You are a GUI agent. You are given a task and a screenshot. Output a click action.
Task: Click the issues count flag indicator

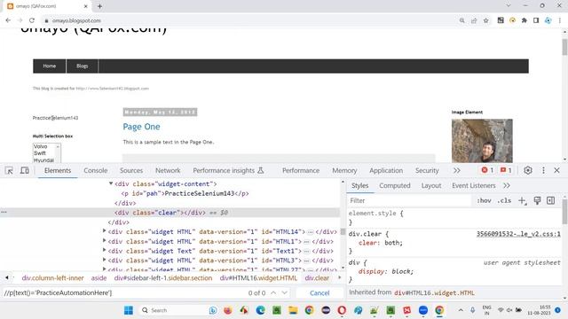[506, 170]
